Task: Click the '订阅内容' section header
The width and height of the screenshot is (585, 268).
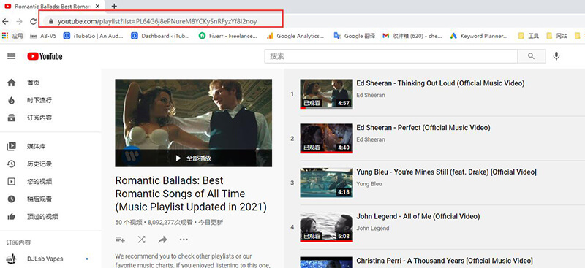Action: coord(18,242)
